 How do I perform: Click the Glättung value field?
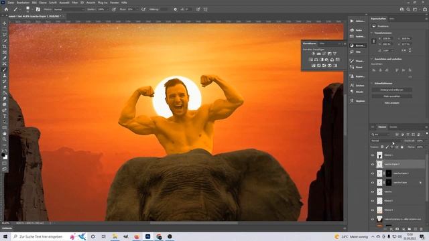[164, 9]
